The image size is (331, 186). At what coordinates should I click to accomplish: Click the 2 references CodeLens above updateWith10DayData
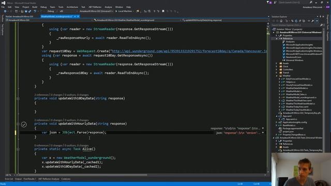(41, 95)
